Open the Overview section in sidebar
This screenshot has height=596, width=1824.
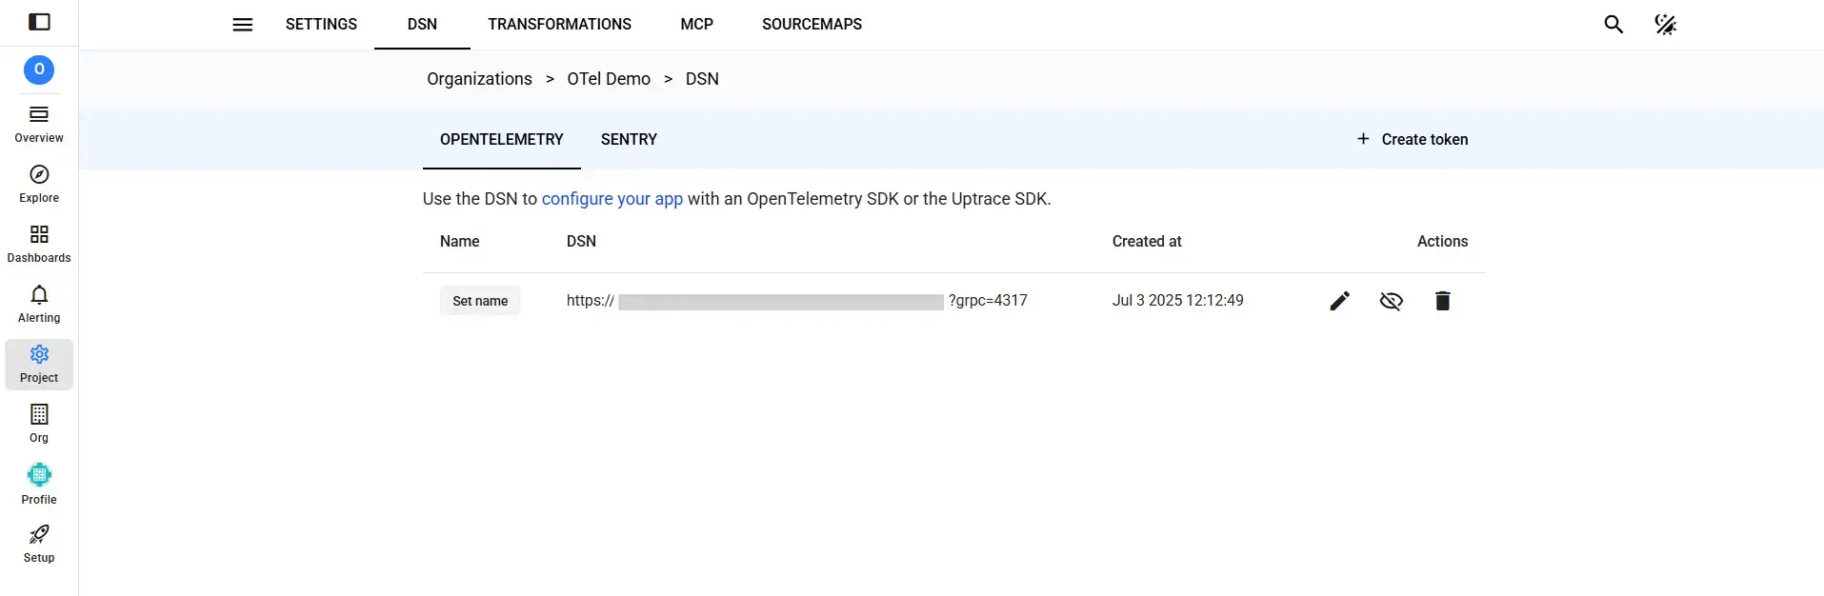[x=39, y=125]
